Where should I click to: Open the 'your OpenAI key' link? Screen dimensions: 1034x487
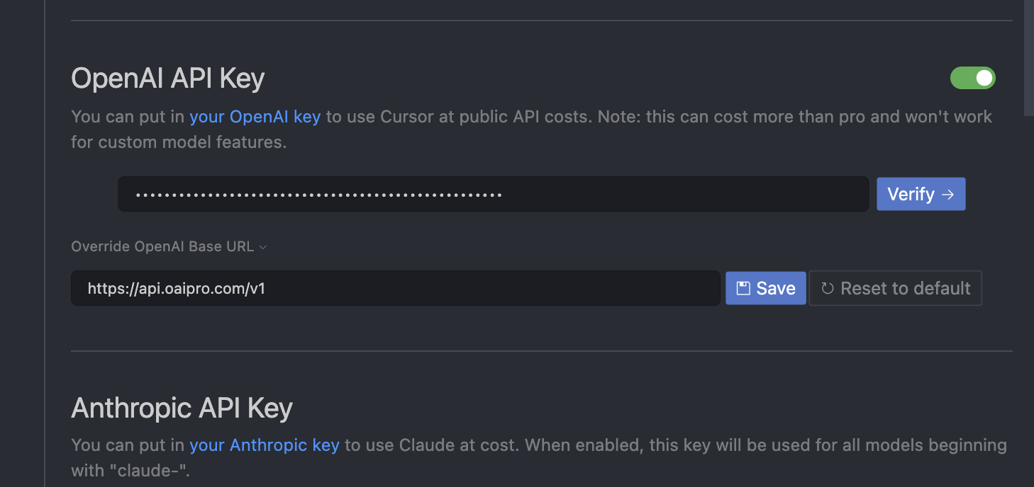click(x=255, y=117)
